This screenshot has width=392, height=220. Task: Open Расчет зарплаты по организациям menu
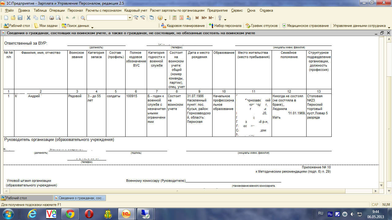[x=177, y=10]
